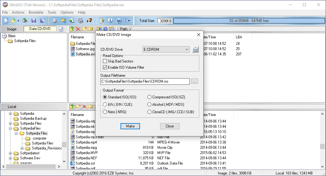Viewport: 326px width, 176px height.
Task: Click the Help question mark toolbar icon
Action: coord(119,21)
